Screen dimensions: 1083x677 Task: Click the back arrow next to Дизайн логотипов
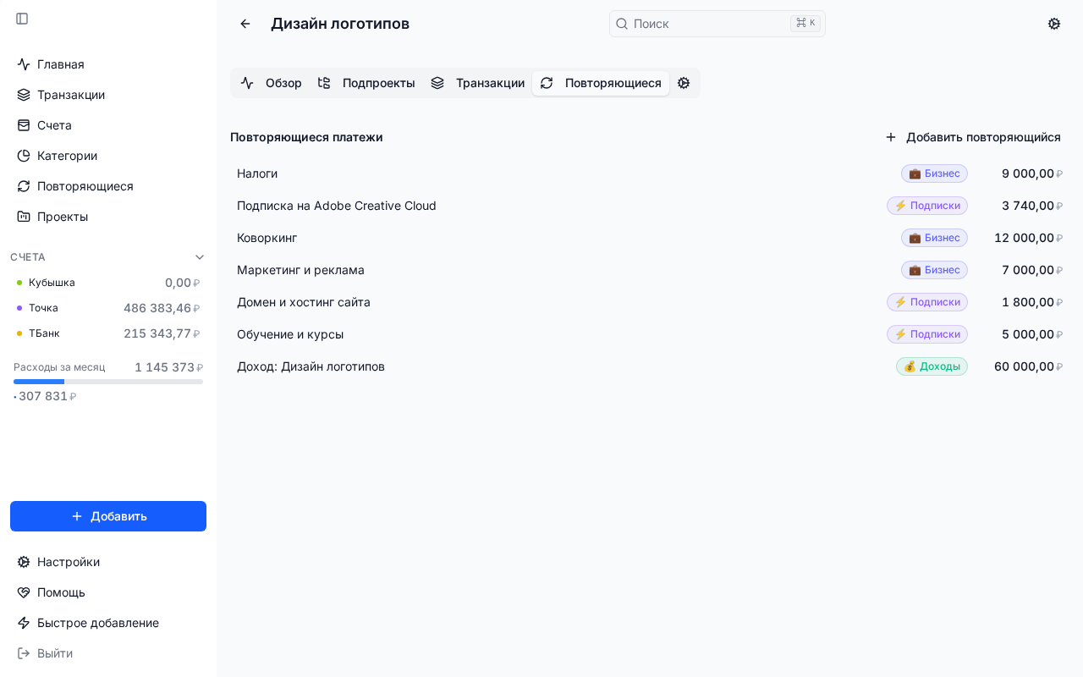[x=245, y=24]
